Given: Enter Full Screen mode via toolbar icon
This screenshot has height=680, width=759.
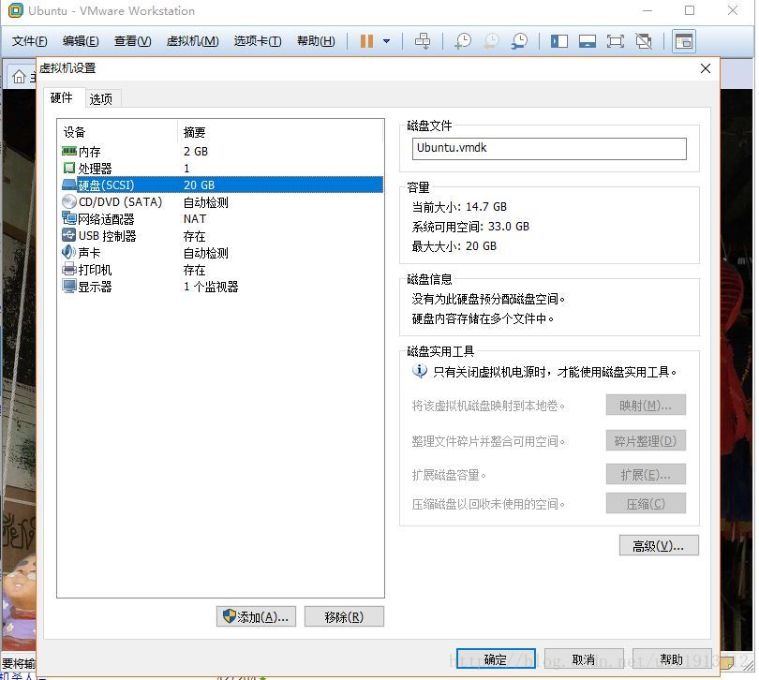Looking at the screenshot, I should (616, 40).
